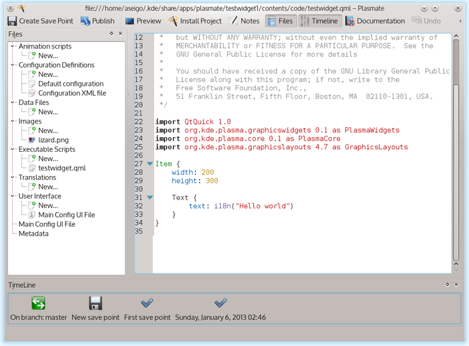This screenshot has width=469, height=346.
Task: Click the Publish toolbar icon
Action: (85, 21)
